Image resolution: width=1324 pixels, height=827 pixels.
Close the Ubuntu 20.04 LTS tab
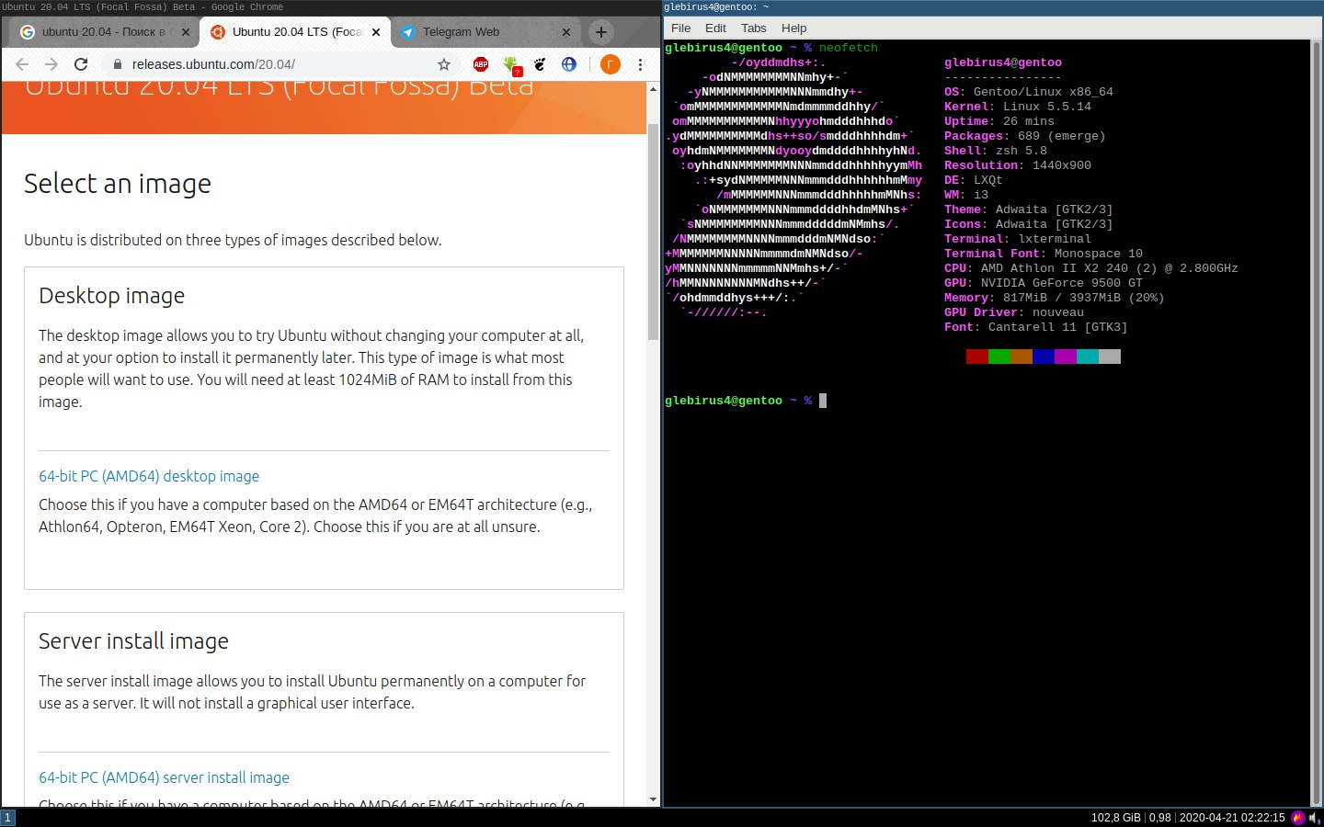pyautogui.click(x=376, y=32)
